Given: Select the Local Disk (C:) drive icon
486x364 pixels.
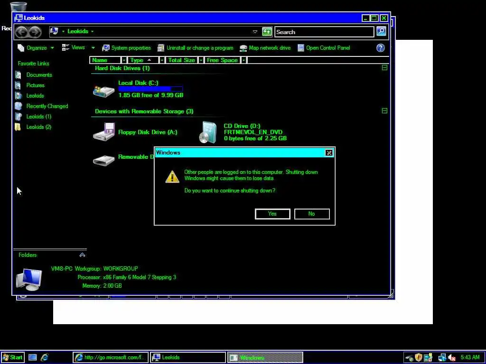Looking at the screenshot, I should [x=103, y=91].
